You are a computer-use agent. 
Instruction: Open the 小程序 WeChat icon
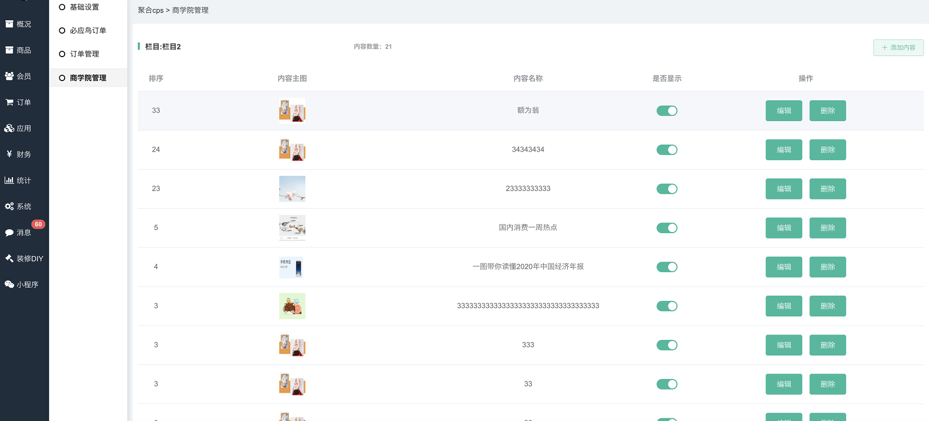click(9, 284)
